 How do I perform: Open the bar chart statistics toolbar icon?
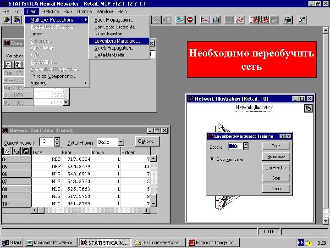[x=215, y=20]
